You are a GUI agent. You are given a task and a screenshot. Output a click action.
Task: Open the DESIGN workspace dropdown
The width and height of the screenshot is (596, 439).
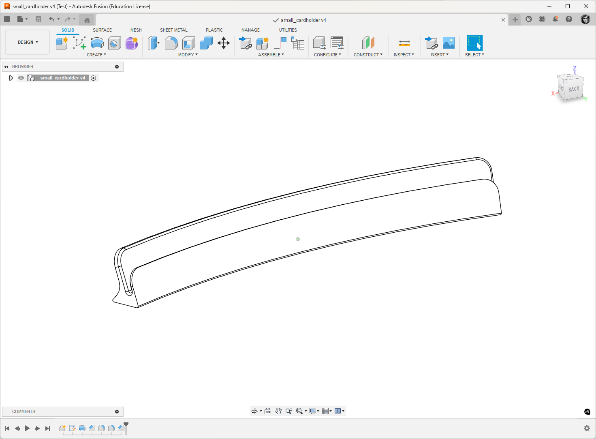pyautogui.click(x=28, y=42)
